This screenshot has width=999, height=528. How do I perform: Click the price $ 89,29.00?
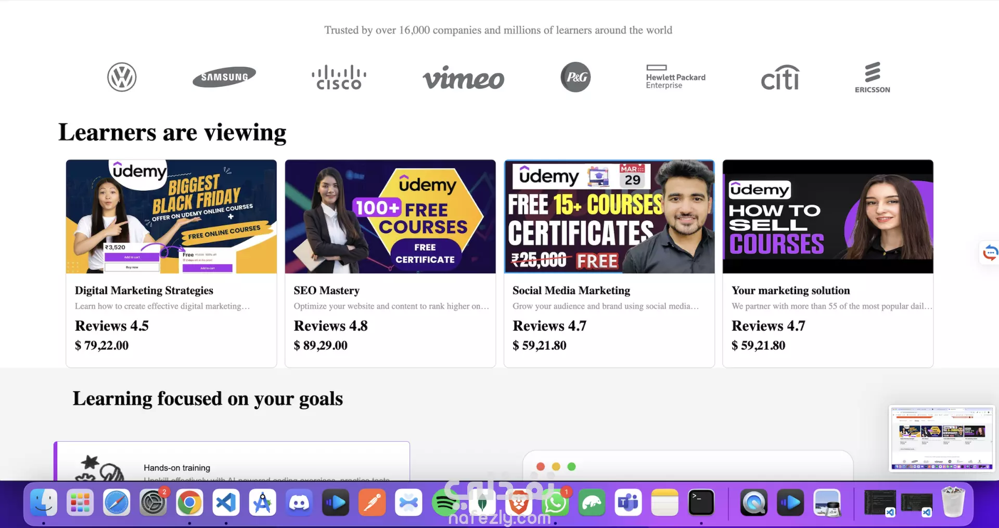click(321, 345)
